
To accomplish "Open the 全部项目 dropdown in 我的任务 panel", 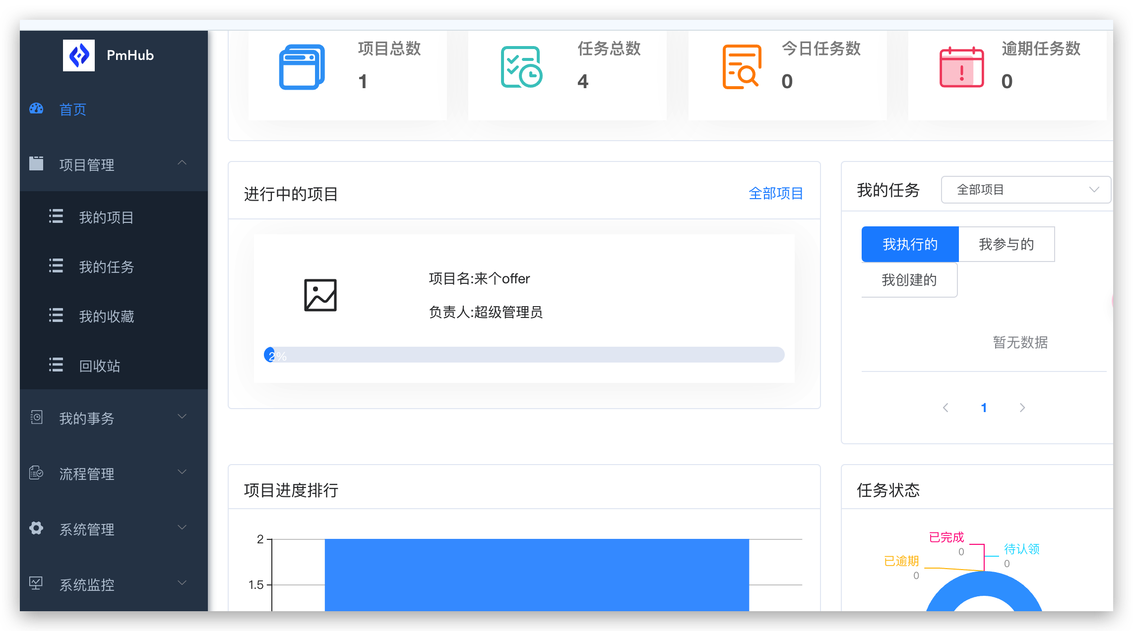I will click(x=1025, y=189).
